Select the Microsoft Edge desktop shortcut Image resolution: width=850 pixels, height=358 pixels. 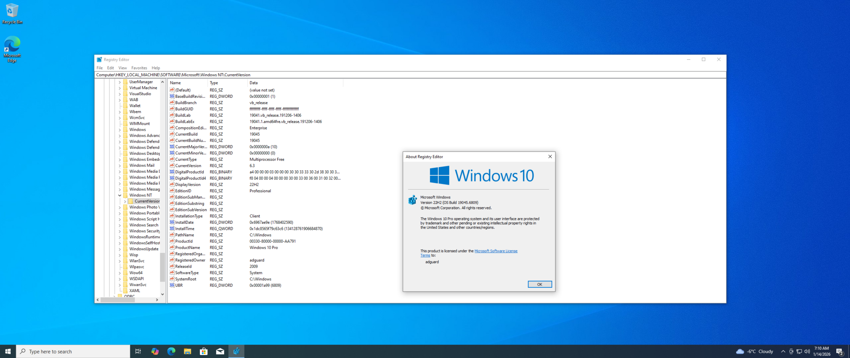12,50
